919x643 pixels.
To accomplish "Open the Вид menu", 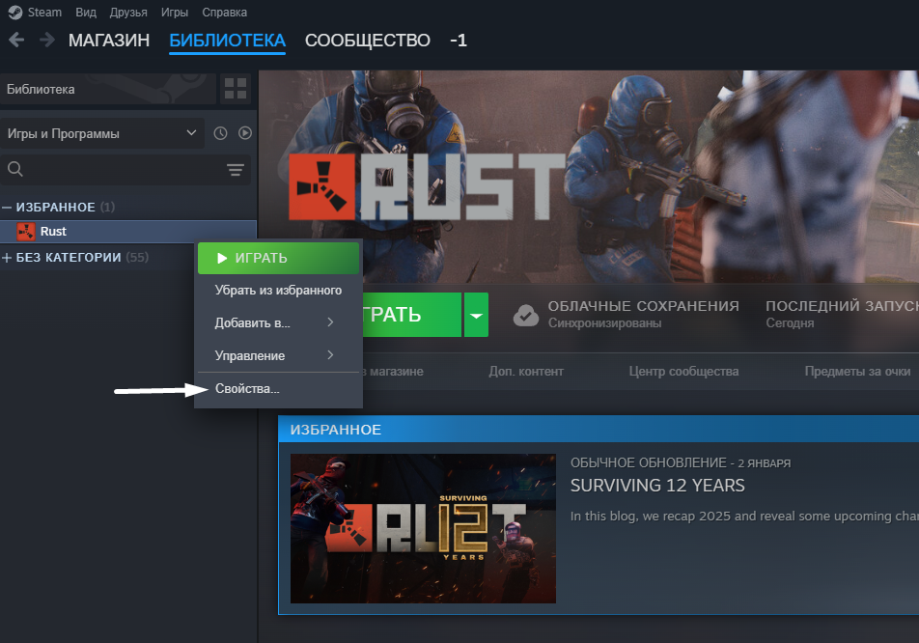I will point(86,13).
